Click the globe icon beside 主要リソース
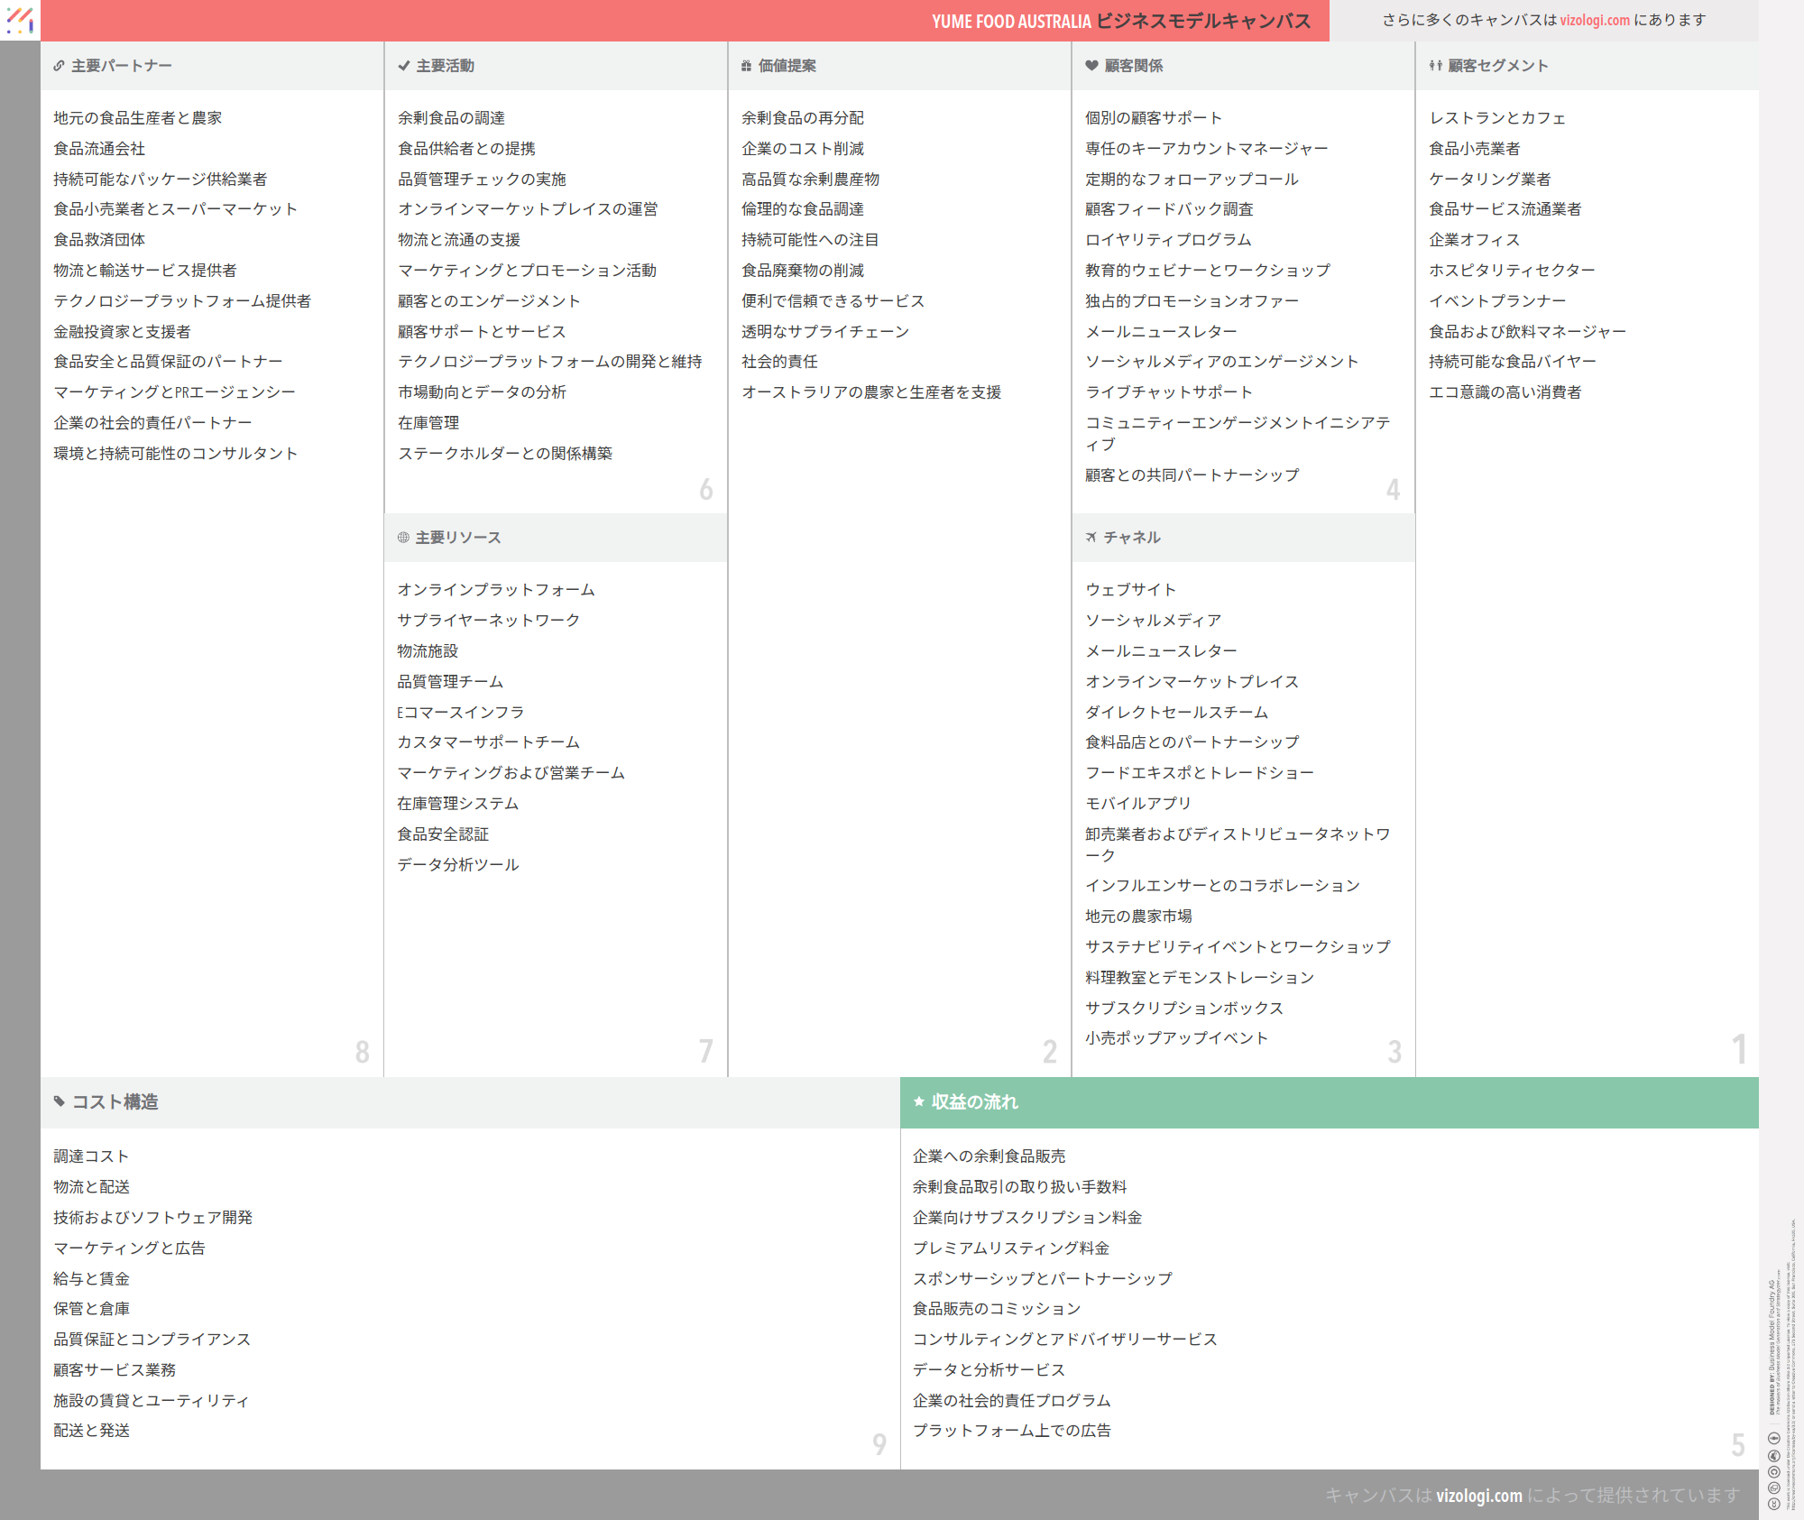 tap(403, 538)
